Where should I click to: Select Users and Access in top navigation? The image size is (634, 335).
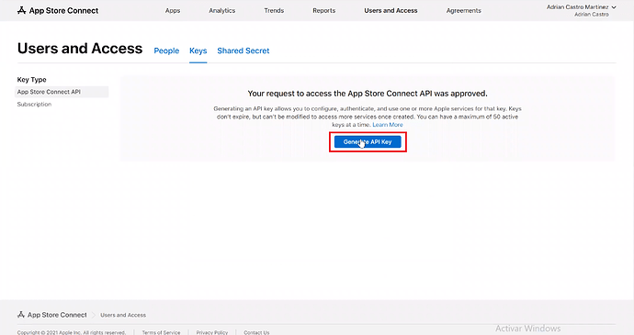tap(391, 10)
